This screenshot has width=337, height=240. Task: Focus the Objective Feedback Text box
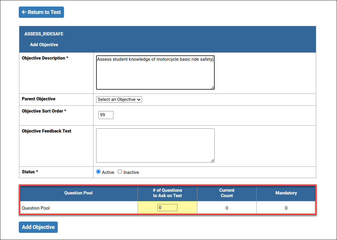(155, 145)
